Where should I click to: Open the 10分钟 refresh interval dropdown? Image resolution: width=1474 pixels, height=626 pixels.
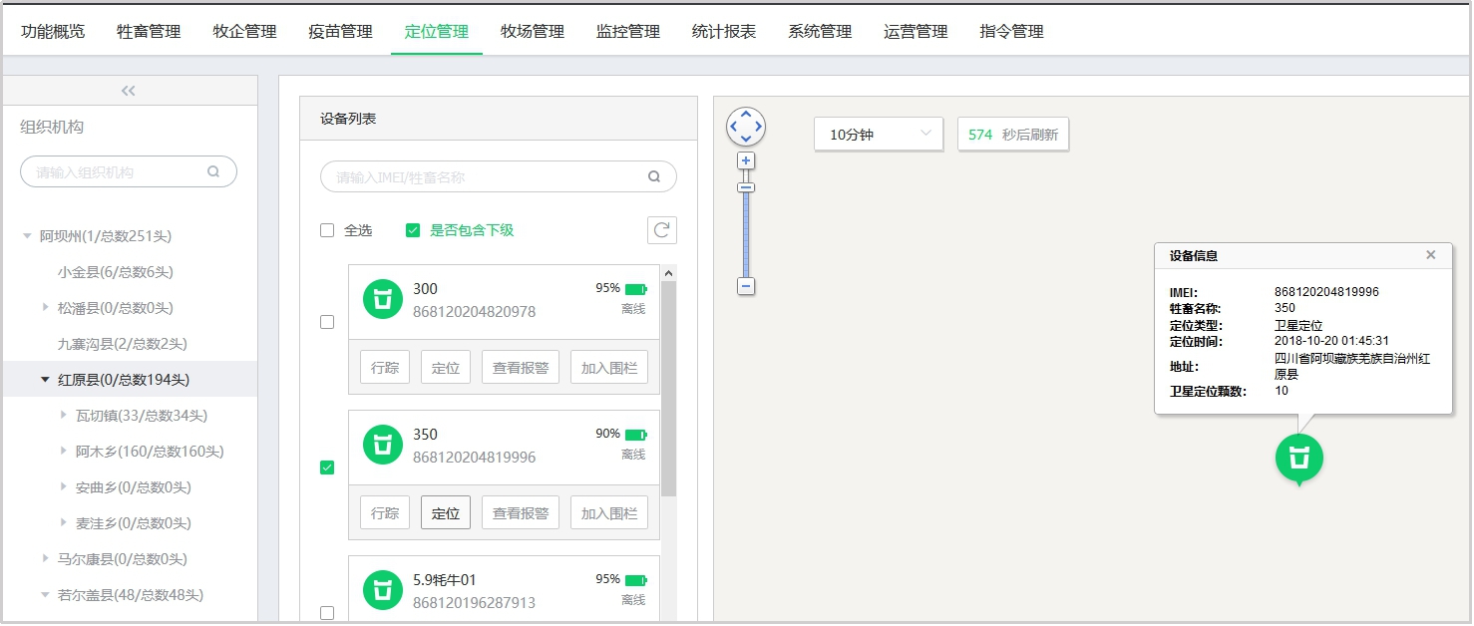879,134
